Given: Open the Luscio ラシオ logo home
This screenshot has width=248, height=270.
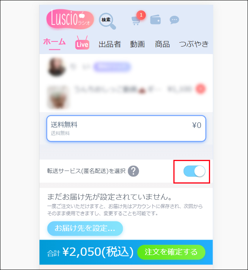Looking at the screenshot, I should coord(70,19).
